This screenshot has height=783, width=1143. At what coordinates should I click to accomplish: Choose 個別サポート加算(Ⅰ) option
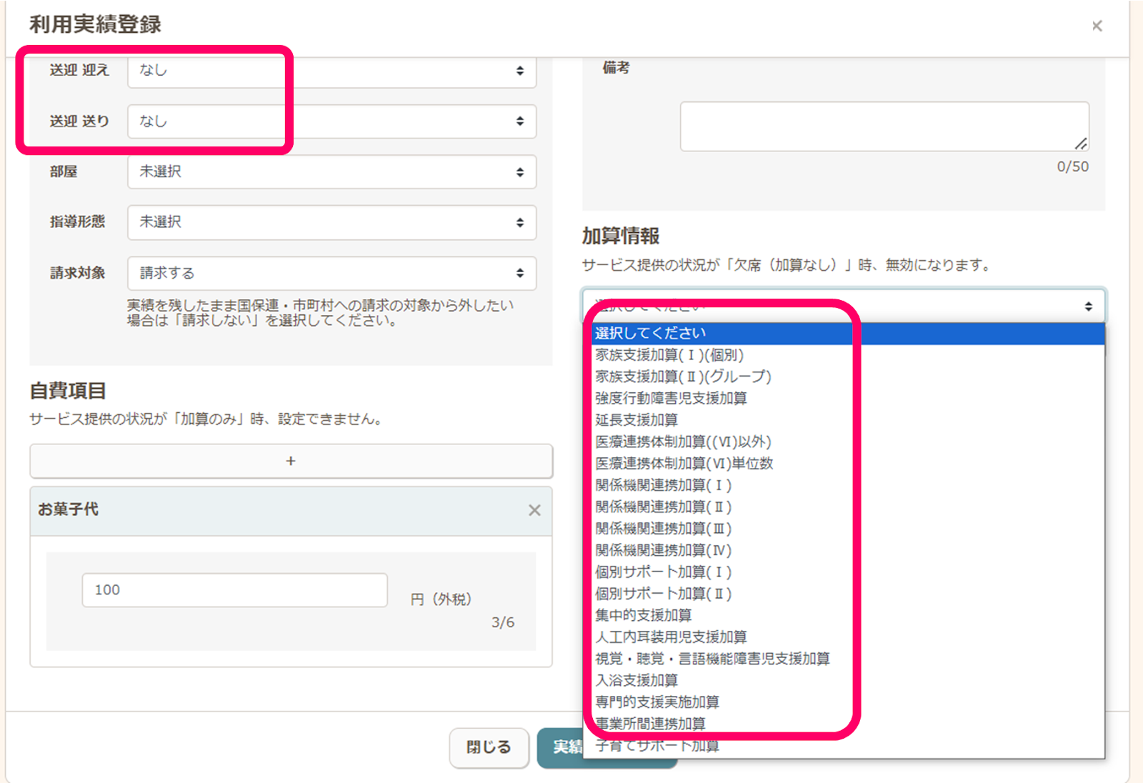coord(663,572)
